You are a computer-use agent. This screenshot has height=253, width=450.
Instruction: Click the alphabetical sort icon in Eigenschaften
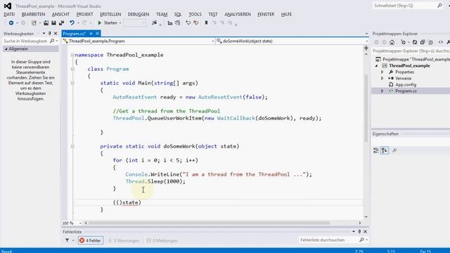click(385, 150)
